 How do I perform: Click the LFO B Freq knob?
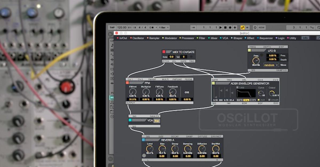[256, 61]
